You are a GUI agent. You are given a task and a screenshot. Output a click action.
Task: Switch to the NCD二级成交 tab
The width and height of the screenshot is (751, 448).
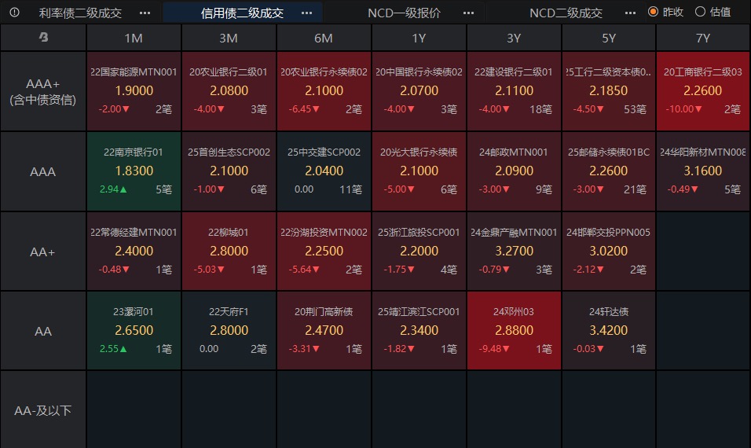pos(566,13)
